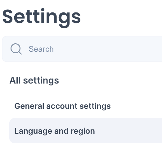Image resolution: width=162 pixels, height=144 pixels.
Task: Focus the Search settings input field
Action: (82, 49)
